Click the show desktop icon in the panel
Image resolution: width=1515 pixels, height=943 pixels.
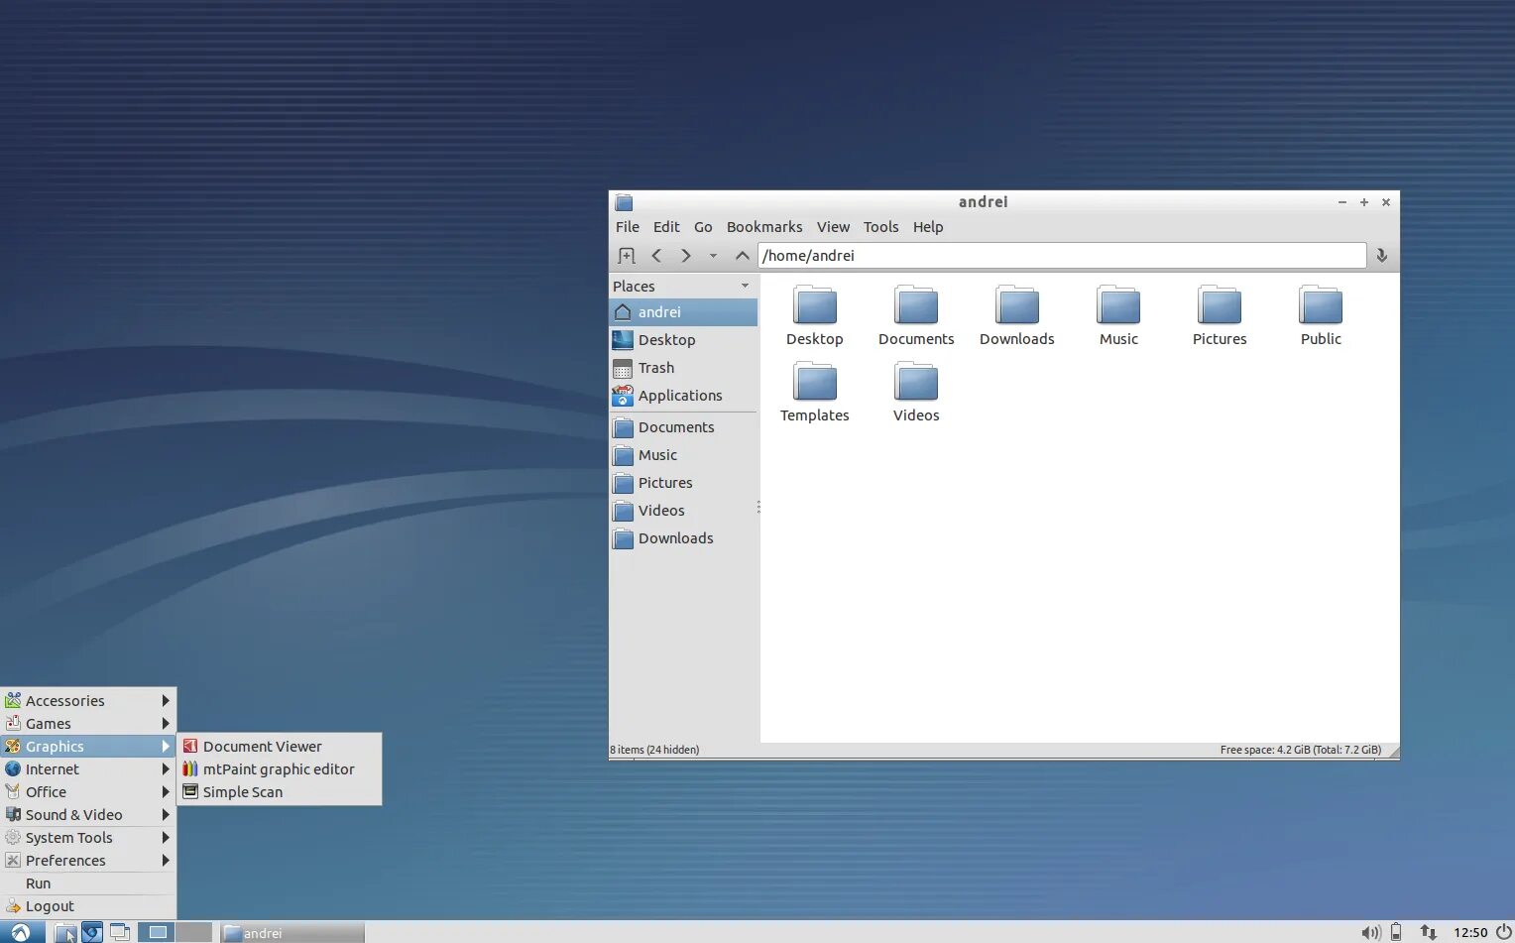[120, 932]
